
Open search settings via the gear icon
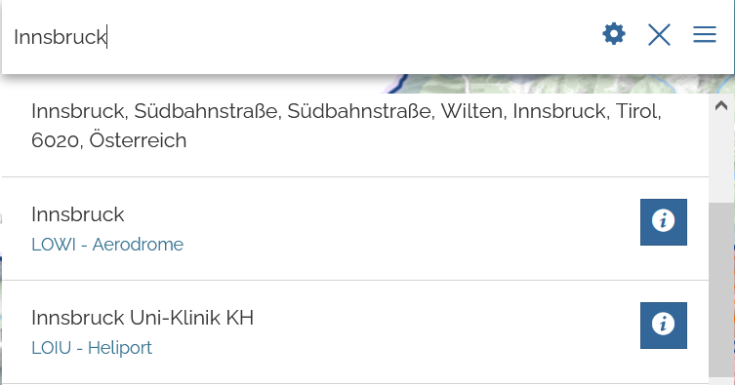(614, 34)
